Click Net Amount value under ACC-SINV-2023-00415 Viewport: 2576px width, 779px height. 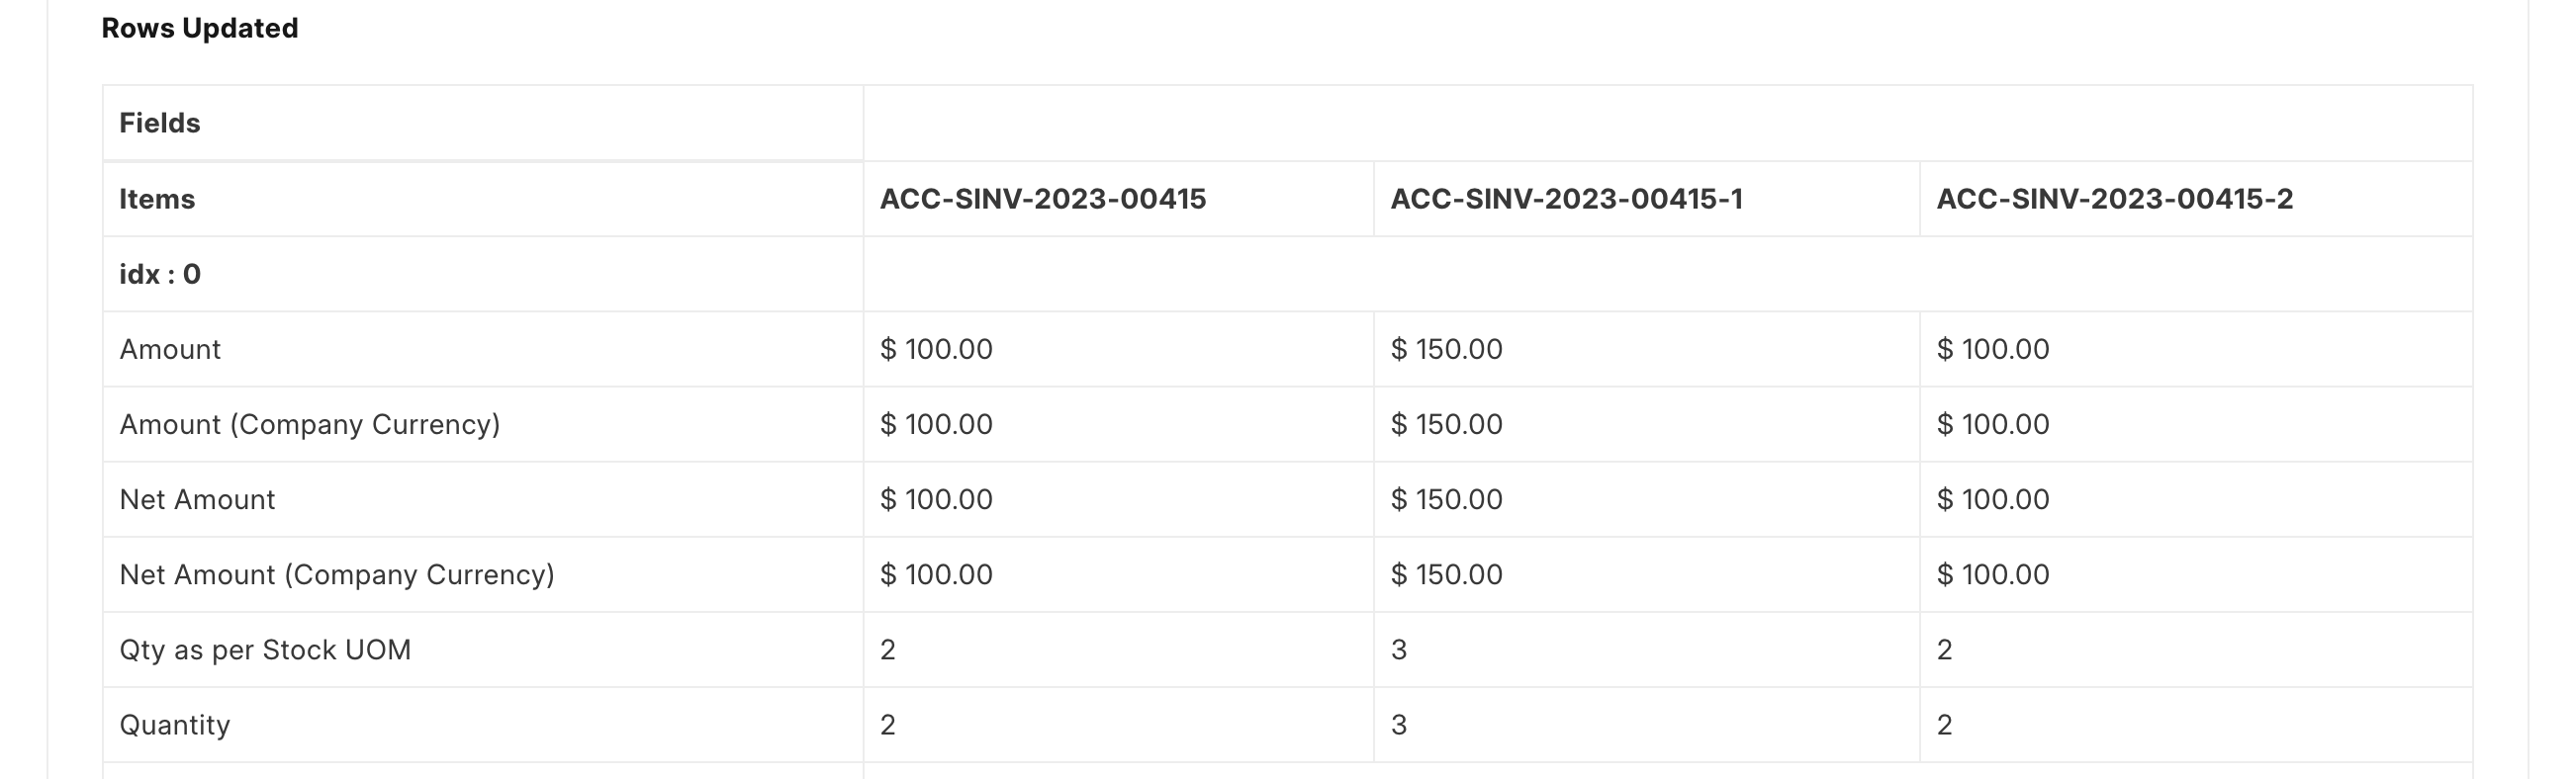(x=936, y=498)
